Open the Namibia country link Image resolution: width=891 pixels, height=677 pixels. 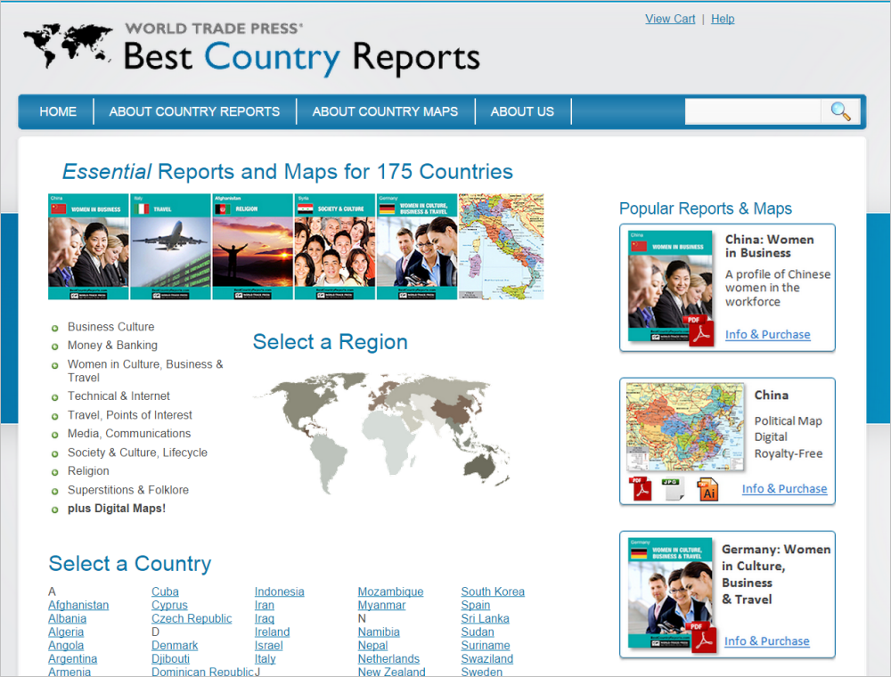coord(379,632)
